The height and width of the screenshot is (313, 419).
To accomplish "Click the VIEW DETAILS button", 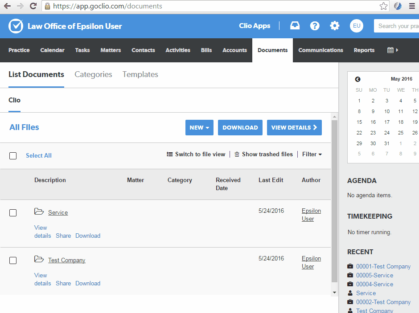I will coord(294,127).
